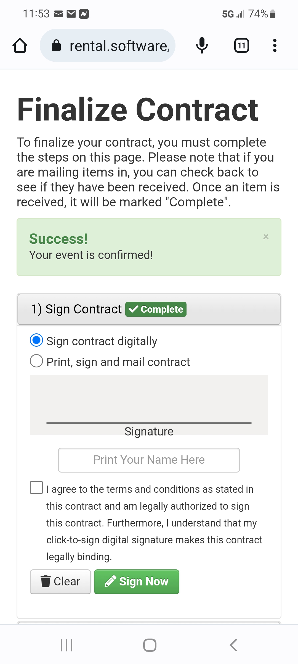Focus the Print Your Name Here field
The image size is (298, 664).
tap(149, 460)
